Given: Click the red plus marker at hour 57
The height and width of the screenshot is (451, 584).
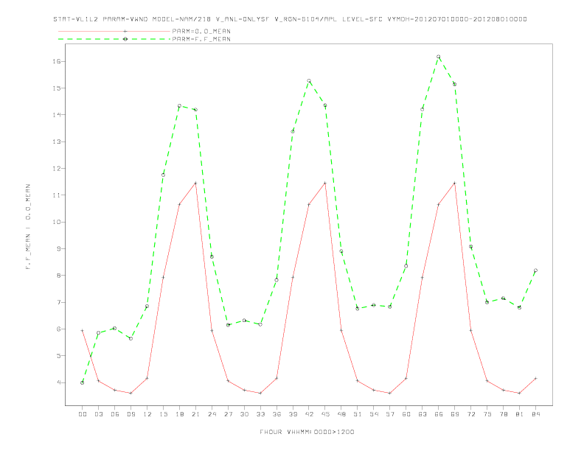Looking at the screenshot, I should 390,393.
